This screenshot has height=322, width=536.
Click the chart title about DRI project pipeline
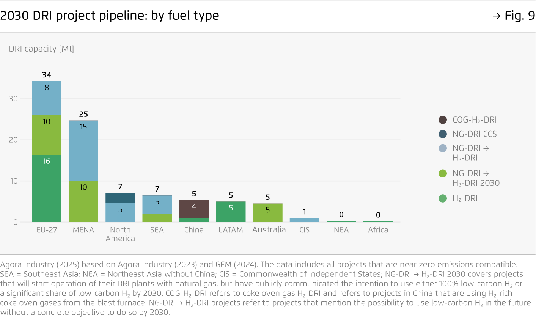tap(110, 16)
